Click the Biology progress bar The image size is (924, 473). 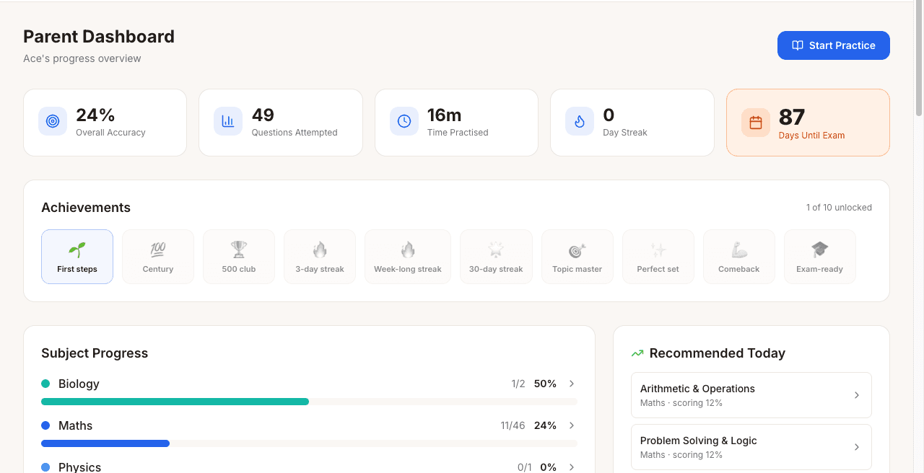pos(309,402)
